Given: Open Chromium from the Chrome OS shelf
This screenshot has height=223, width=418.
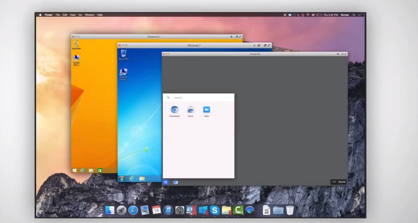Looking at the screenshot, I should point(176,182).
